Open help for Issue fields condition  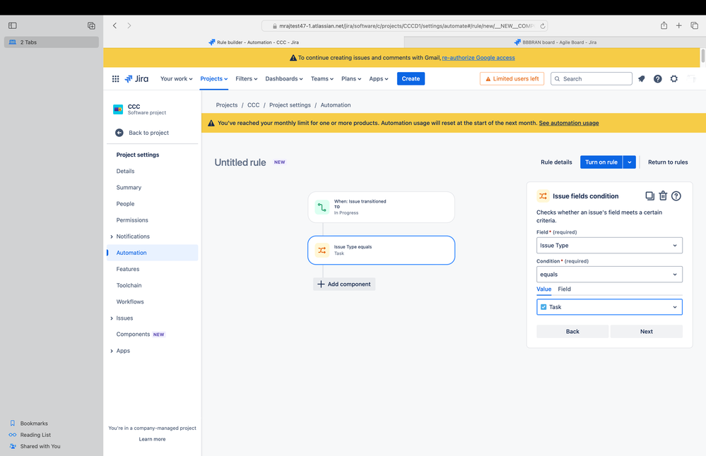click(x=676, y=196)
